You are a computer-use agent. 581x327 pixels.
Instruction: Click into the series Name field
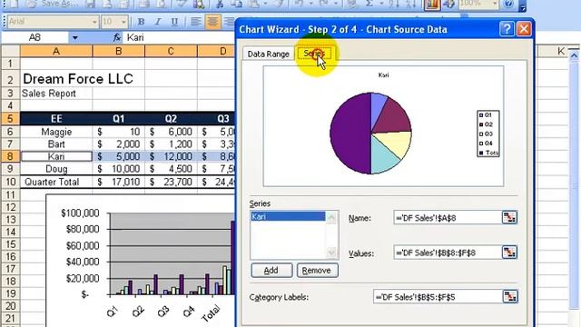(448, 218)
